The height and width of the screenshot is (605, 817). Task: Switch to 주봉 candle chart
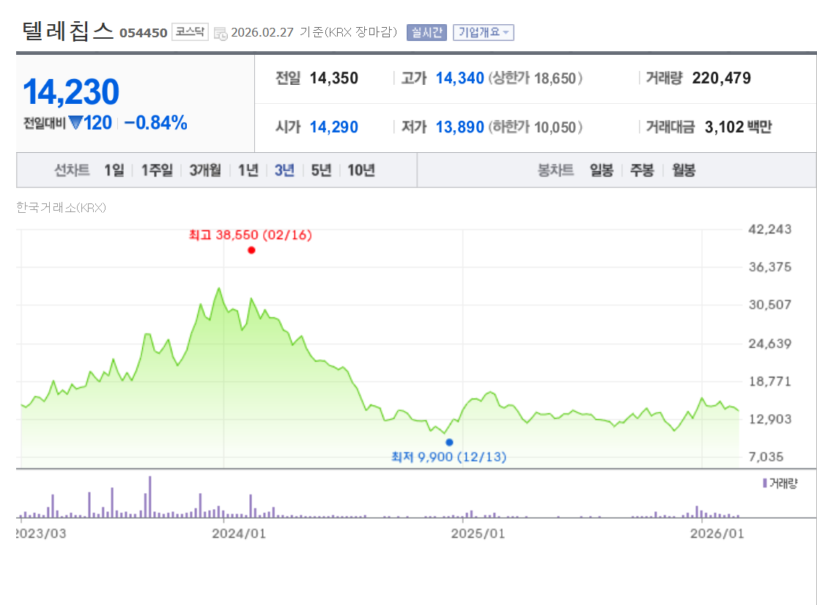pyautogui.click(x=642, y=170)
